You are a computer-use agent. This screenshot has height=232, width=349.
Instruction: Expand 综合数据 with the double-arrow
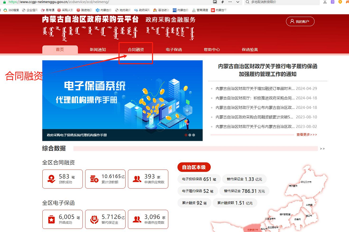tap(322, 149)
